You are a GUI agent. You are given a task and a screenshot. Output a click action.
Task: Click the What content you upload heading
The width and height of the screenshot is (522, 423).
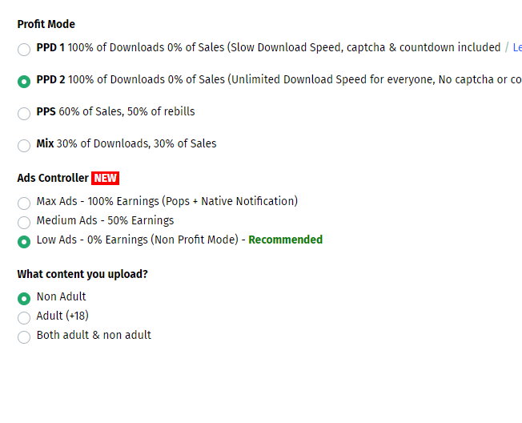[x=82, y=274]
